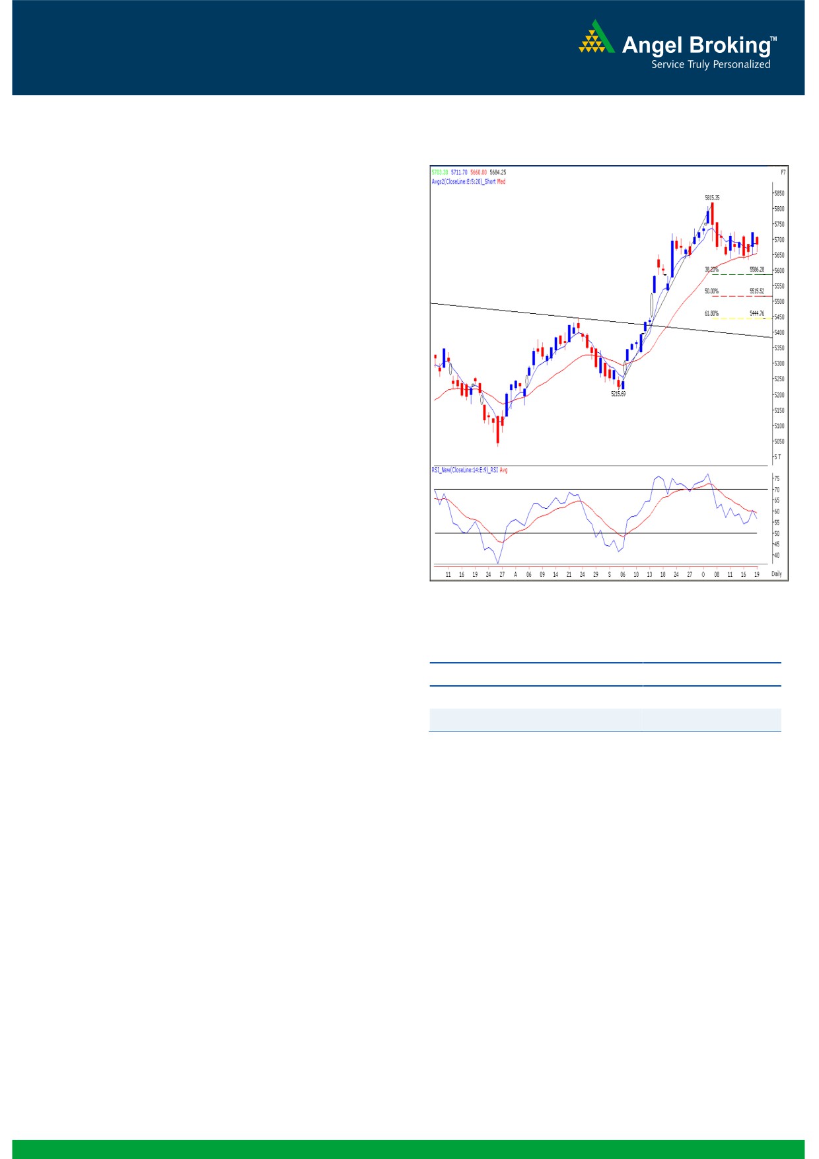Click the 5586.28 Fibonacci price value
The image size is (819, 1159).
click(756, 270)
